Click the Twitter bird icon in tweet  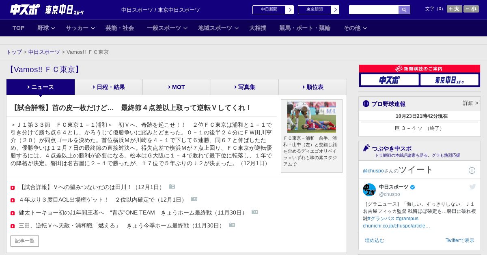472,187
